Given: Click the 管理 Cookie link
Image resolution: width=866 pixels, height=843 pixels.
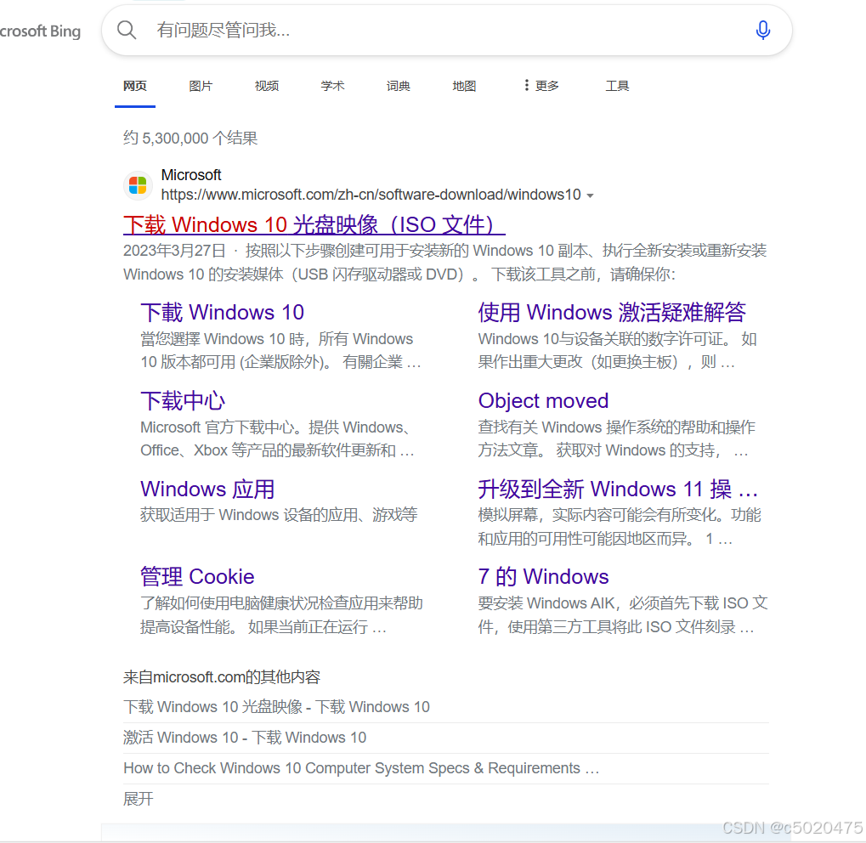Looking at the screenshot, I should pyautogui.click(x=196, y=576).
